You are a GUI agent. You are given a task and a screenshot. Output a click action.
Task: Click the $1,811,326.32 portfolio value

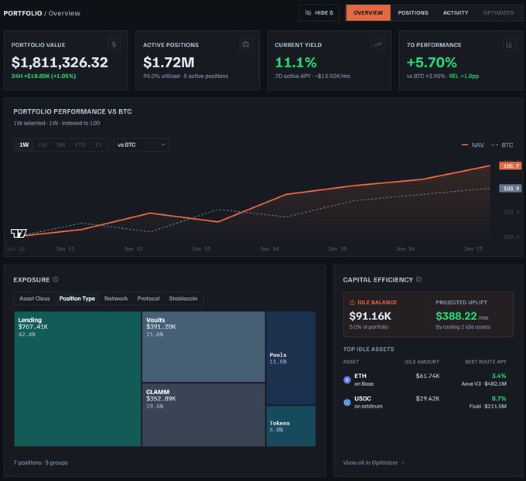point(60,63)
